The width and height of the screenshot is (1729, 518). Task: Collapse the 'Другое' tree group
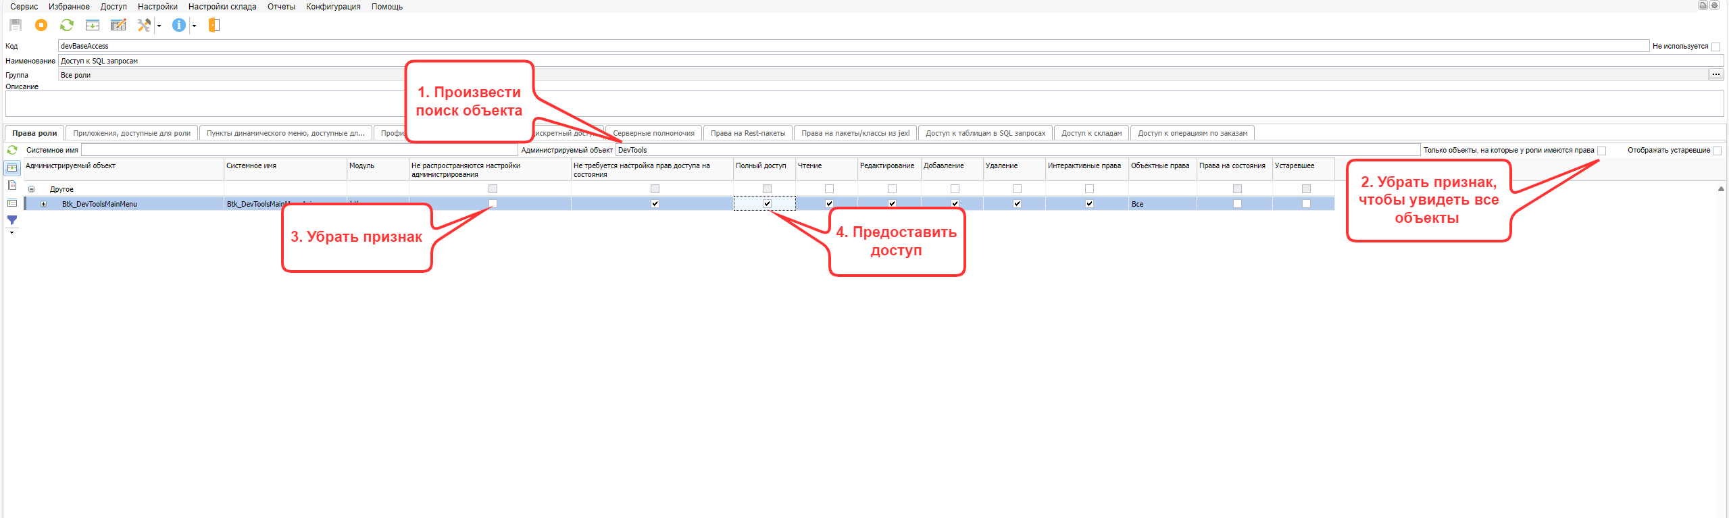[31, 189]
